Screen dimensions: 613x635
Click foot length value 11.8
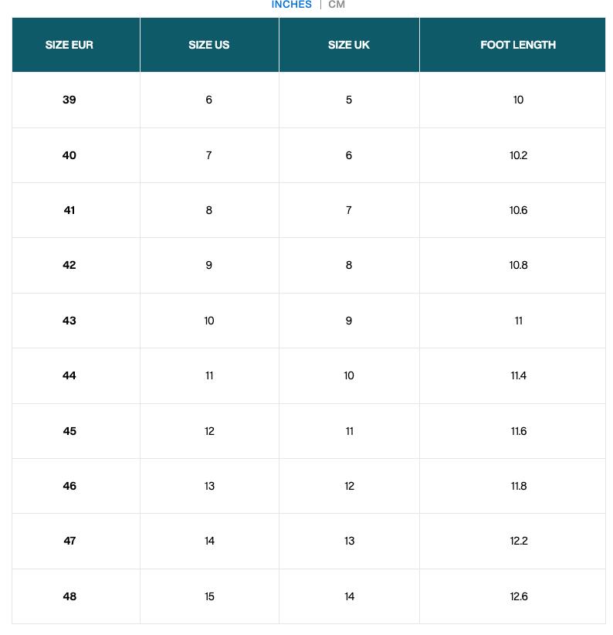click(518, 486)
